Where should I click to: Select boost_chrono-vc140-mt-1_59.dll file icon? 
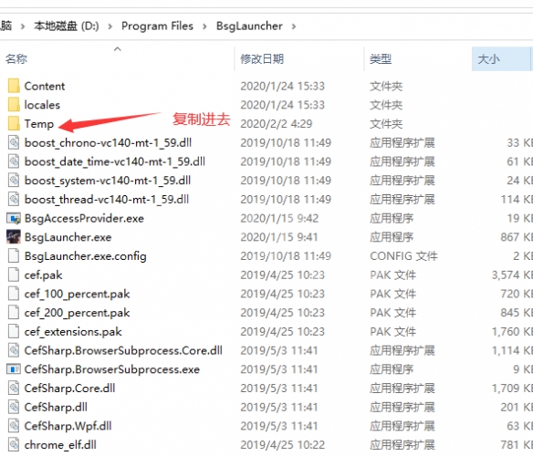tap(14, 142)
